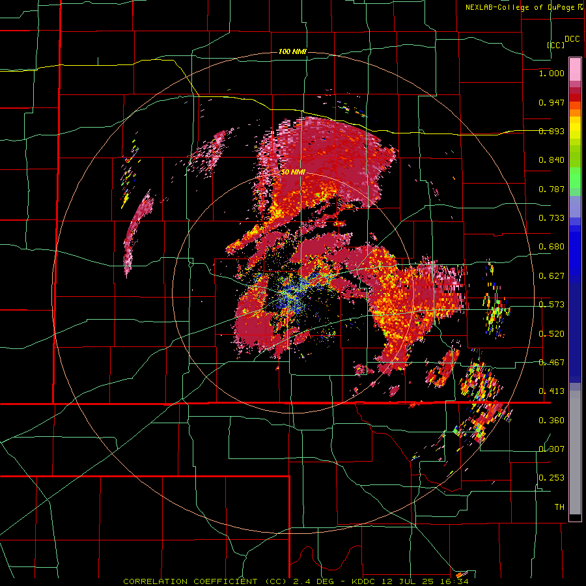Select the 0.787 scale value
This screenshot has height=586, width=586.
click(551, 189)
